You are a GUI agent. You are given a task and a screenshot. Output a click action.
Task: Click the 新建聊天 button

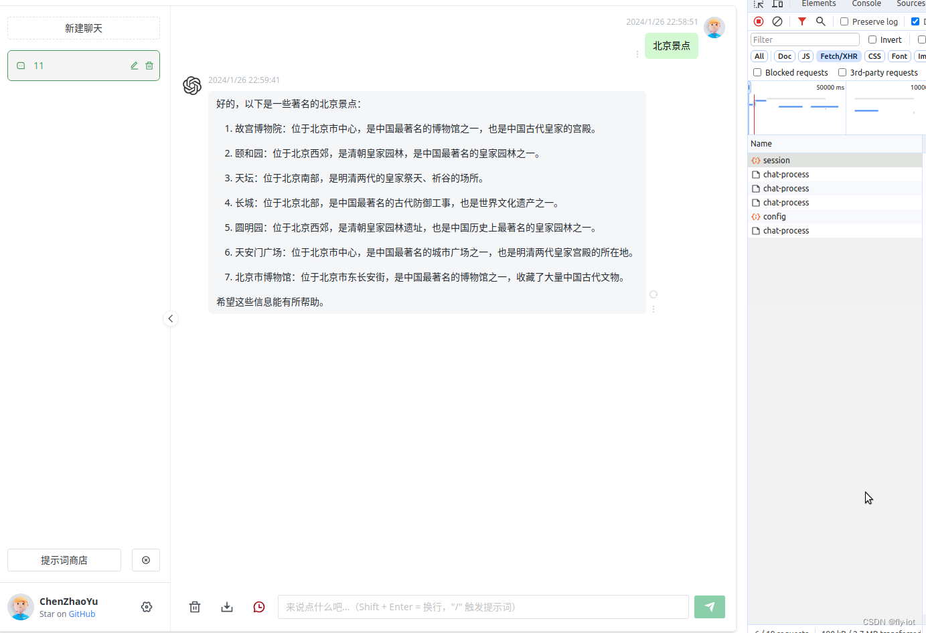pyautogui.click(x=83, y=28)
